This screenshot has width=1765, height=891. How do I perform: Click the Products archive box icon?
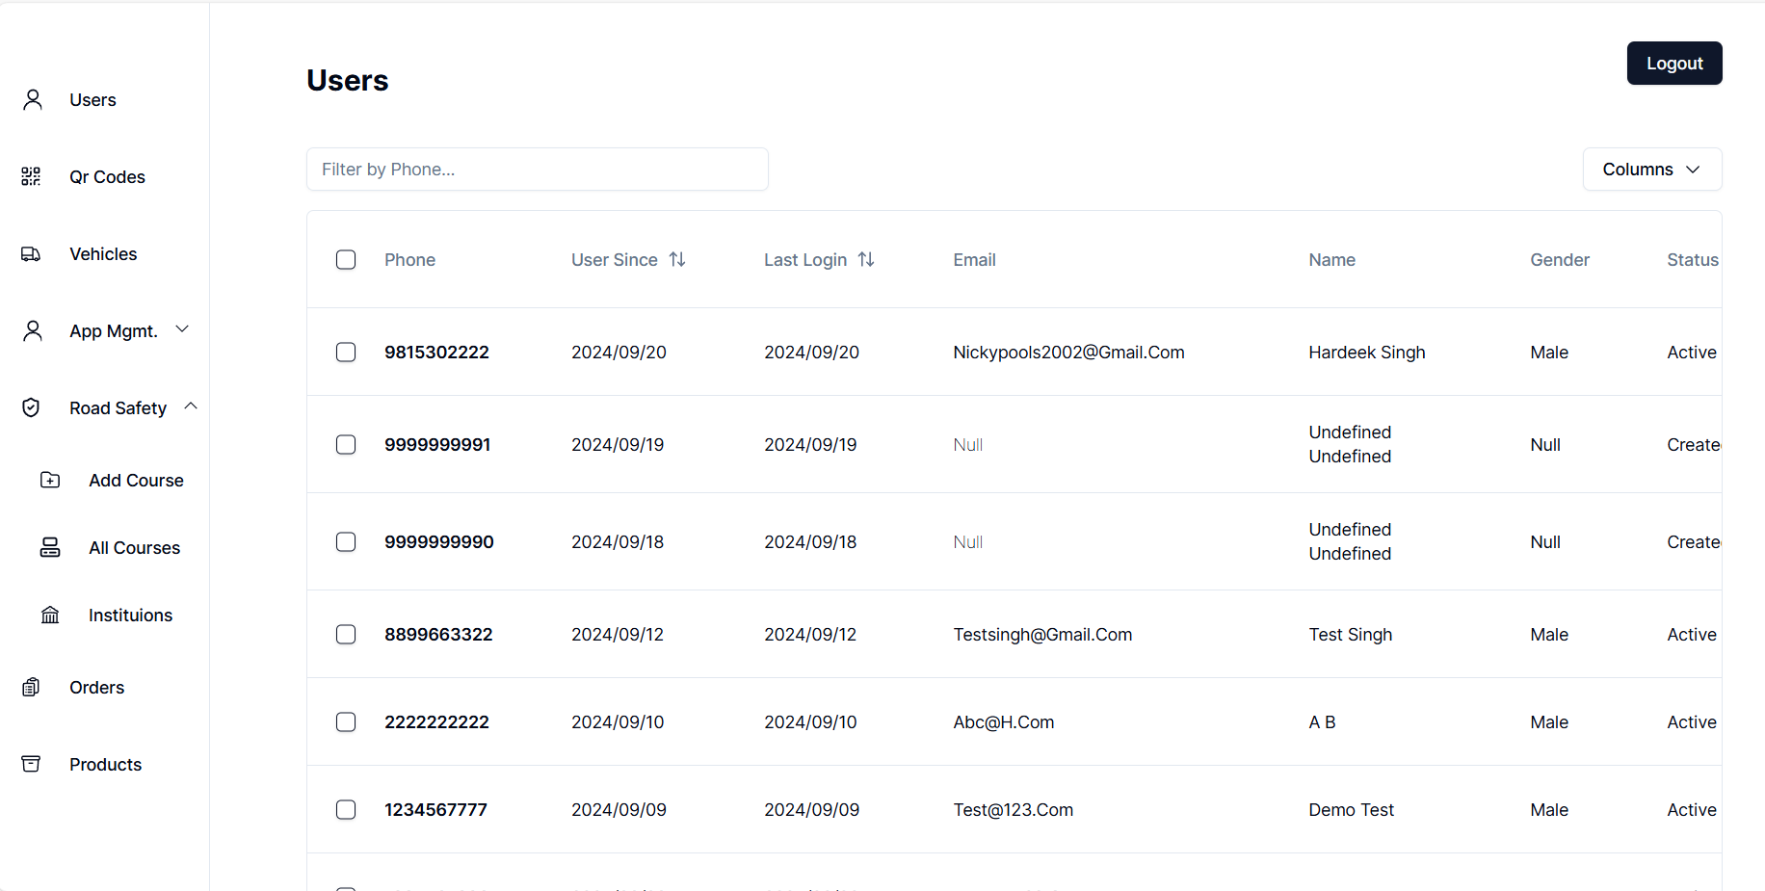31,764
